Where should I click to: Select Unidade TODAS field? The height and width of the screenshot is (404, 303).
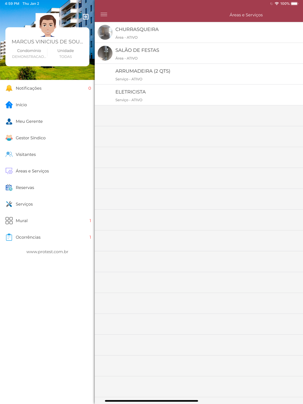pos(66,54)
